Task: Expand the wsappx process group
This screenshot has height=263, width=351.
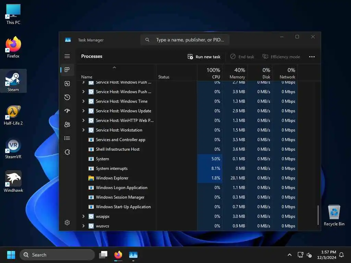Action: coord(83,216)
